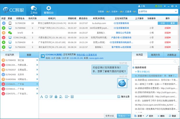This screenshot has height=119, width=180.
Task: Open the emoji picker in chat toolbar
Action: coord(46,97)
